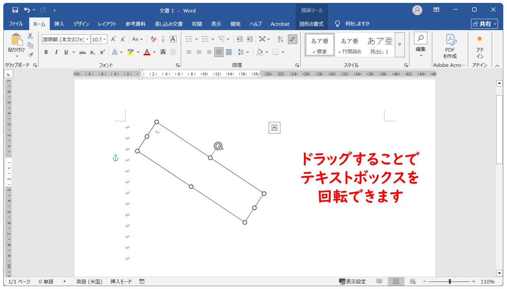
Task: Decrease the paragraph indent
Action: pyautogui.click(x=240, y=39)
